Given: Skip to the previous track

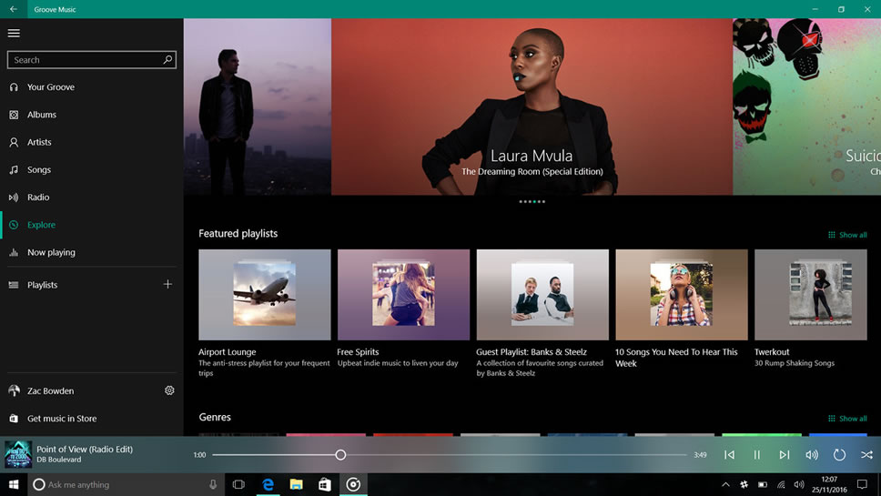Looking at the screenshot, I should pyautogui.click(x=729, y=455).
